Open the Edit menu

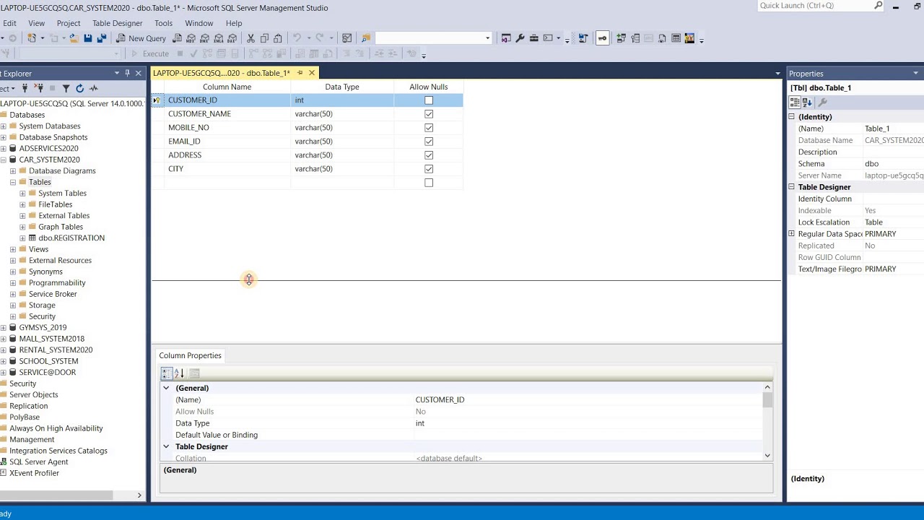coord(9,23)
